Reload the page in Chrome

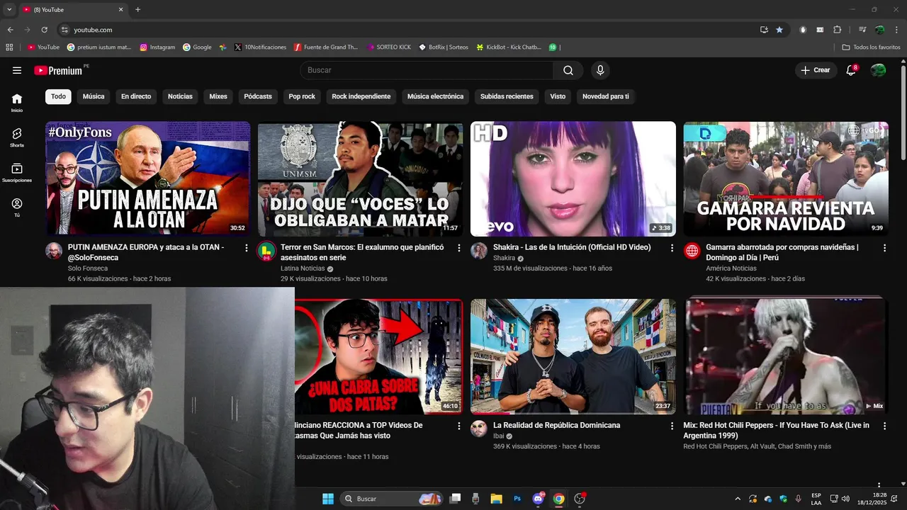[x=44, y=30]
